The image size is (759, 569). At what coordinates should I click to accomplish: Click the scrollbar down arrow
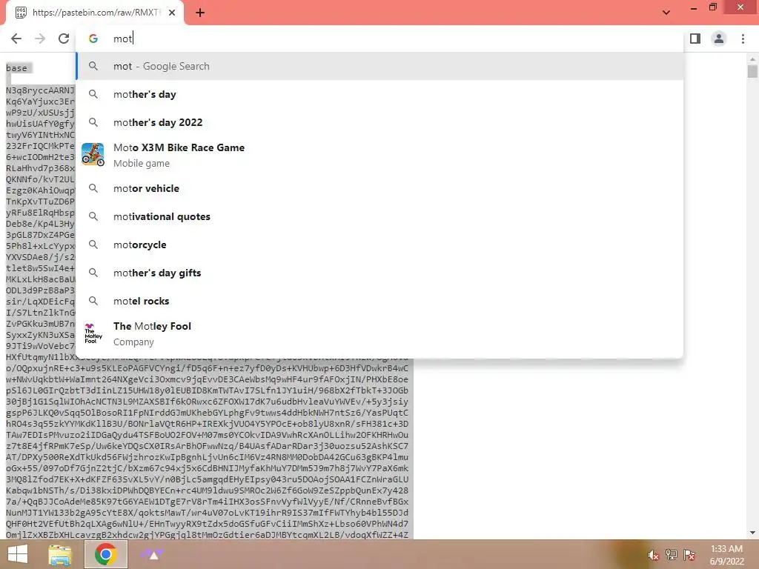(x=752, y=533)
